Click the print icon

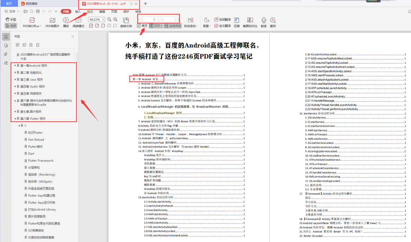[38, 11]
